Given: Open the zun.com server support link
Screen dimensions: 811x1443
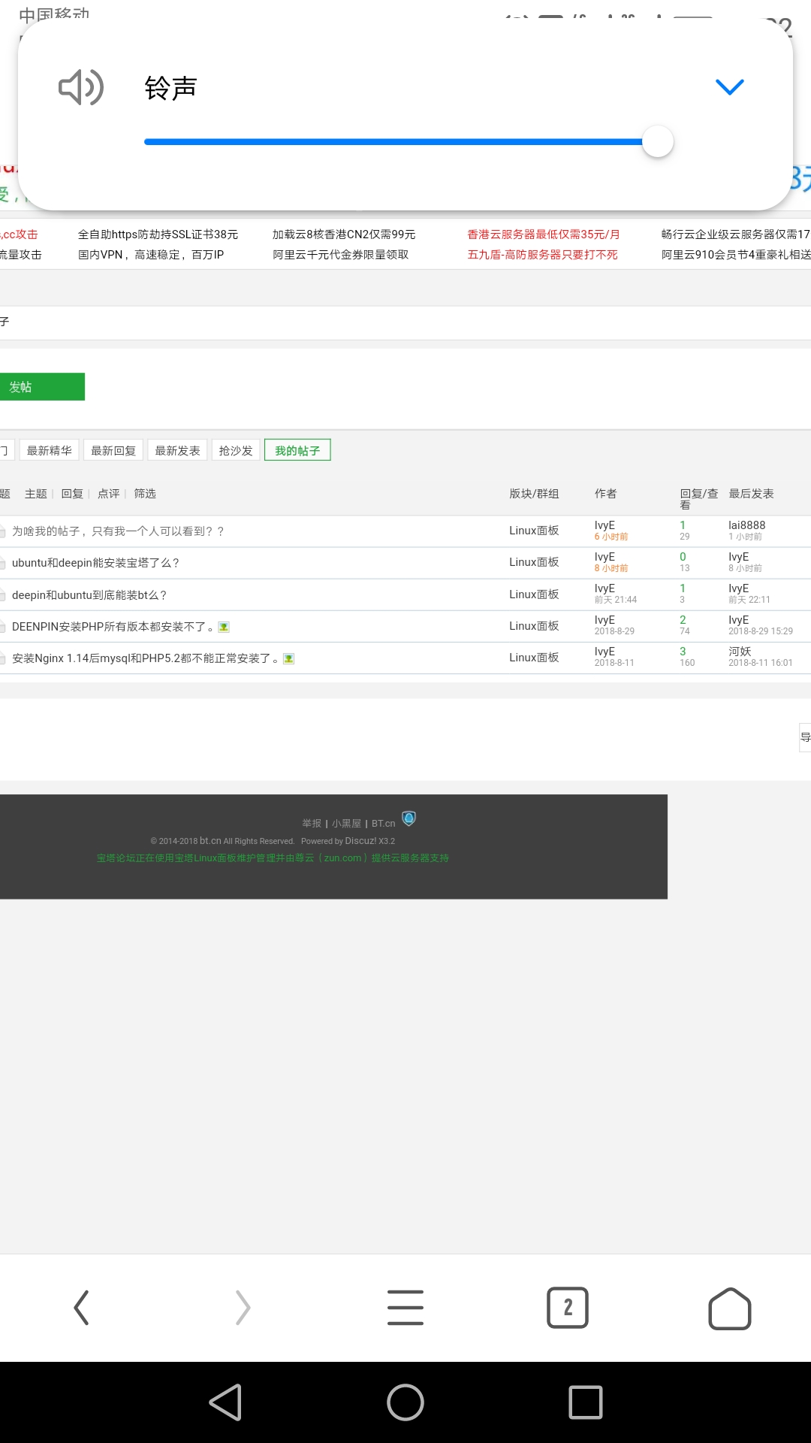Looking at the screenshot, I should [342, 858].
